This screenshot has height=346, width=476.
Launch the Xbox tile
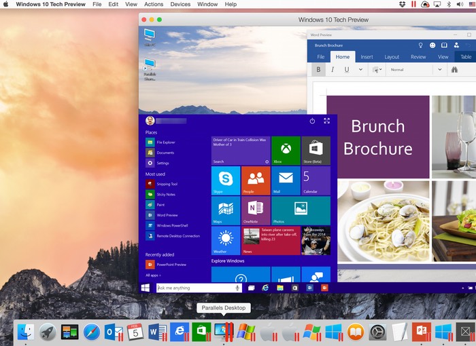click(286, 151)
